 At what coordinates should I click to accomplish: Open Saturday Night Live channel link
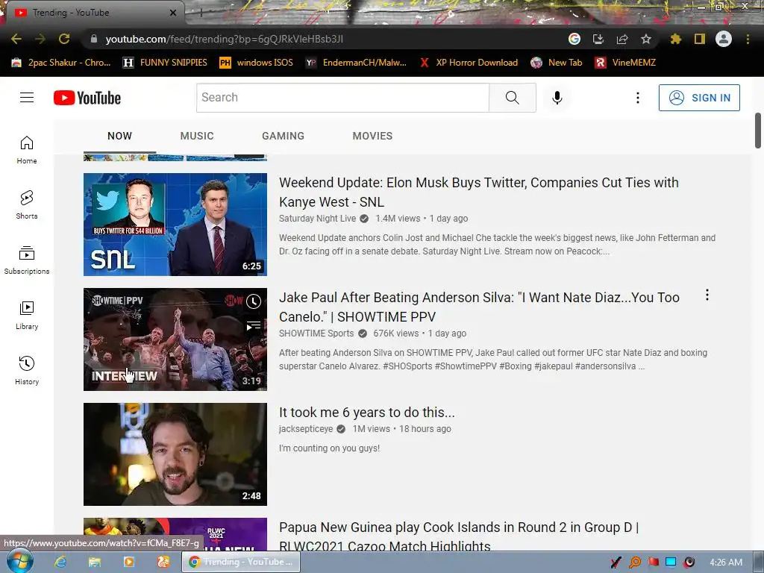point(317,219)
